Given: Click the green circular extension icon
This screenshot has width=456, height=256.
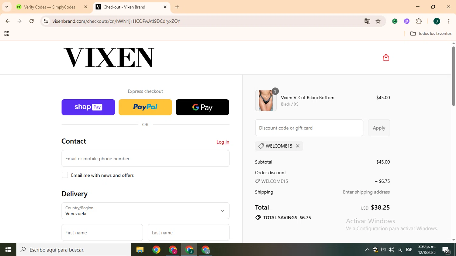Looking at the screenshot, I should click(x=395, y=21).
